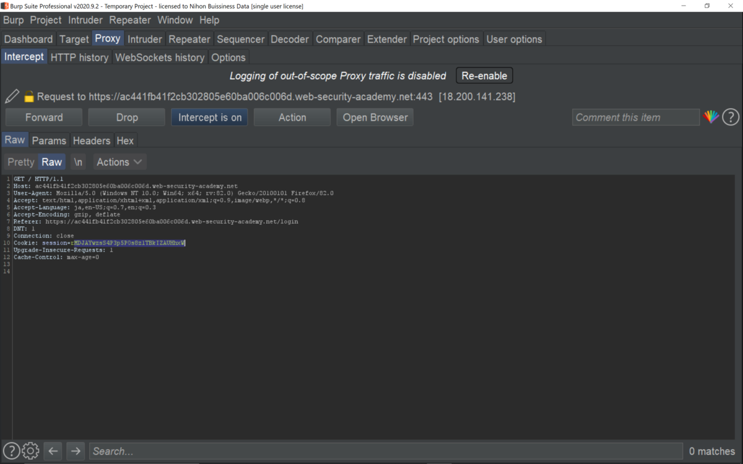Click the Cache-Control header line
Screen dimensions: 743x464
(56, 257)
